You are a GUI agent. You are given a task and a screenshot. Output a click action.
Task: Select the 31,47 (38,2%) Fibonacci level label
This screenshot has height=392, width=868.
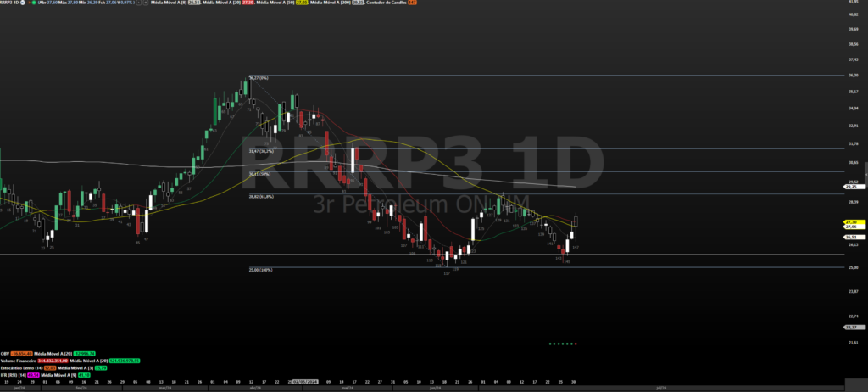pos(260,151)
